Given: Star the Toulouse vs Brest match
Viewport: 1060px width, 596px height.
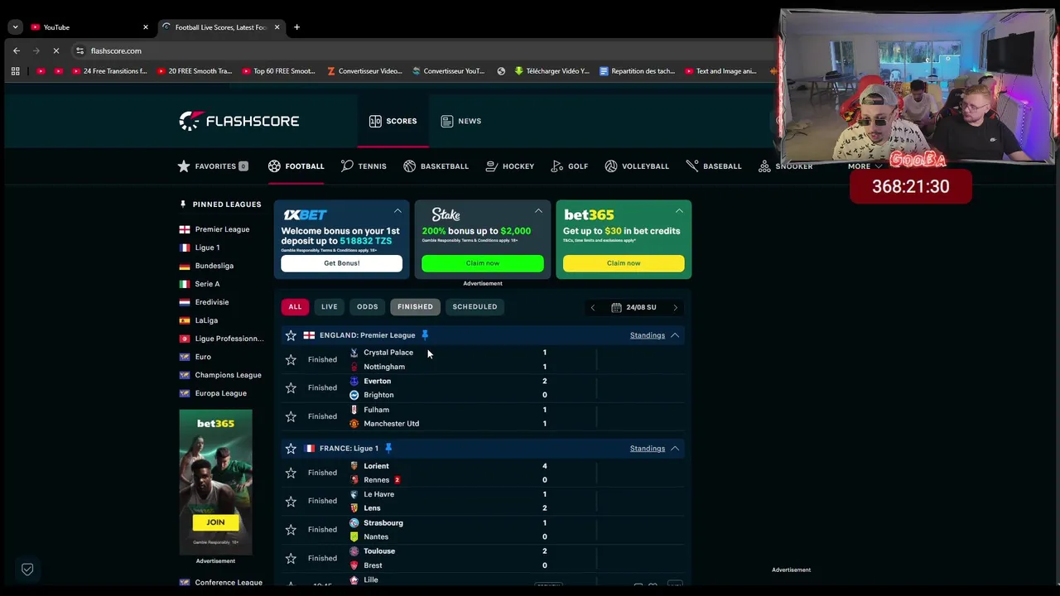Looking at the screenshot, I should click(x=291, y=558).
